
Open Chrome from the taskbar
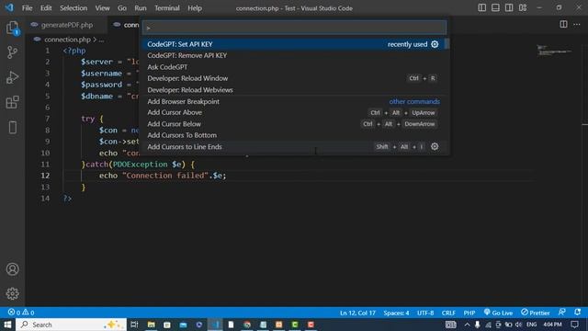pyautogui.click(x=247, y=325)
